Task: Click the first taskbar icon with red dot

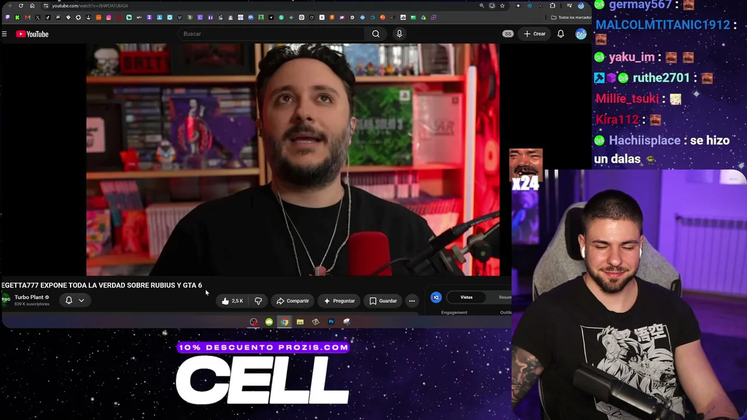Action: pyautogui.click(x=253, y=322)
